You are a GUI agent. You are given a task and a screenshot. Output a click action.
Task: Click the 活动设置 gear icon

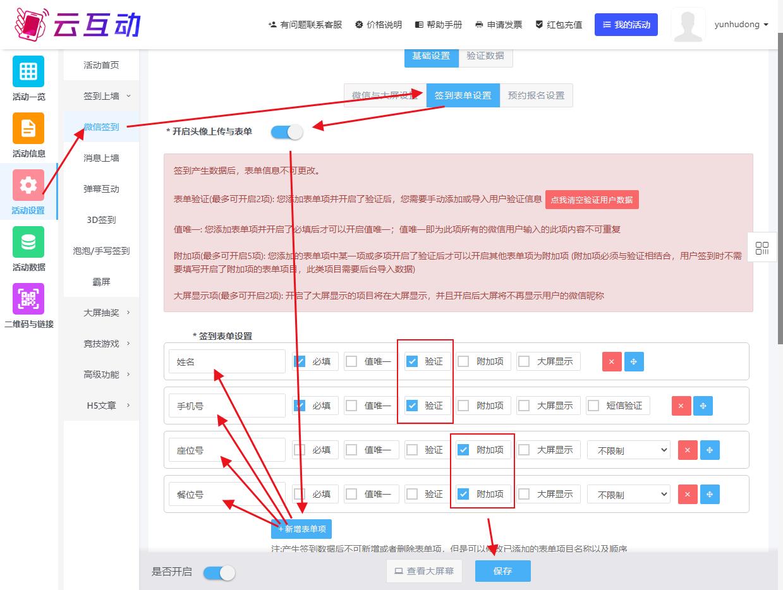(28, 185)
